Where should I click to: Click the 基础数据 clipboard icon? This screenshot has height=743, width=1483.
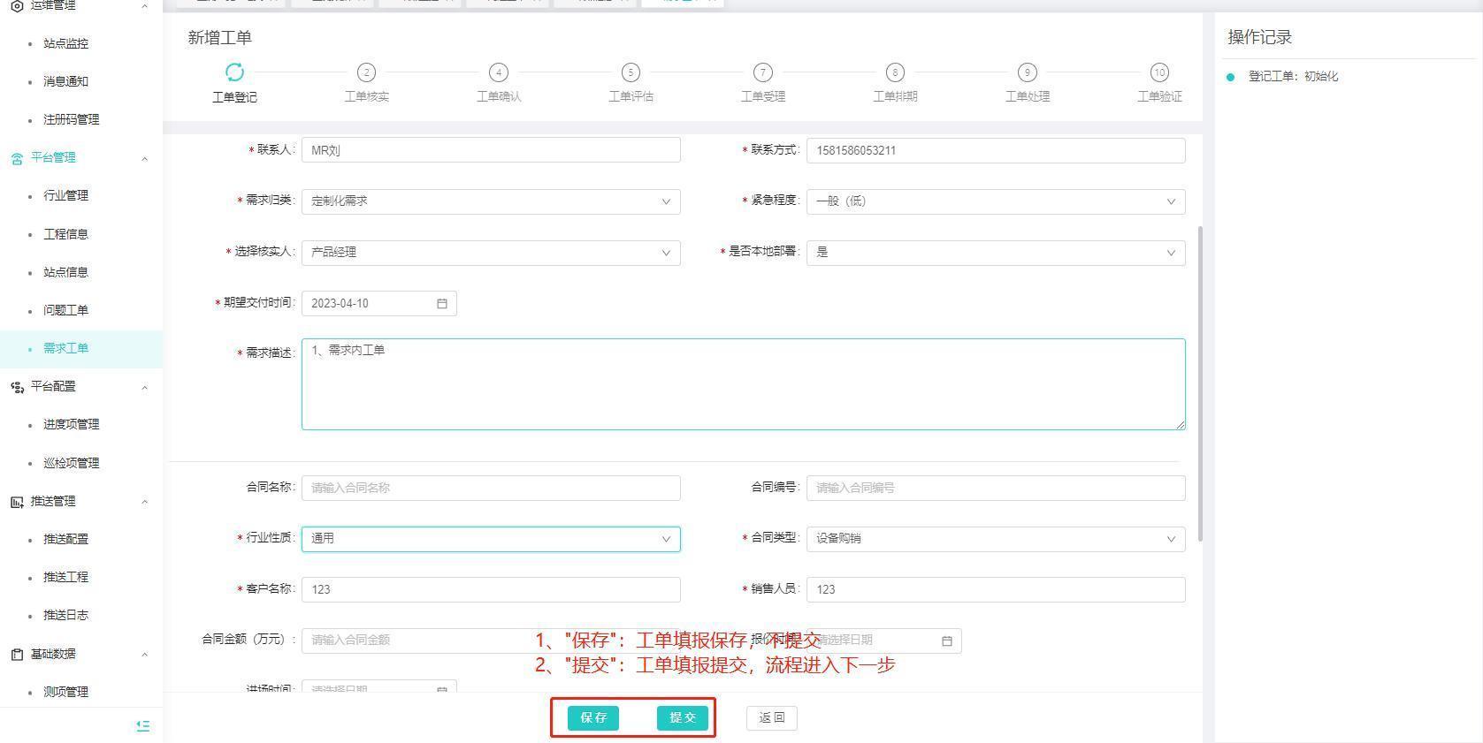click(17, 655)
